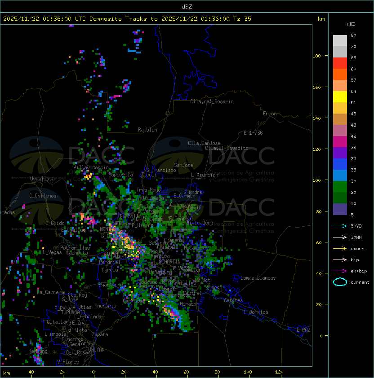Click the 'Villavicencio' map label
374x378 pixels.
[91, 167]
